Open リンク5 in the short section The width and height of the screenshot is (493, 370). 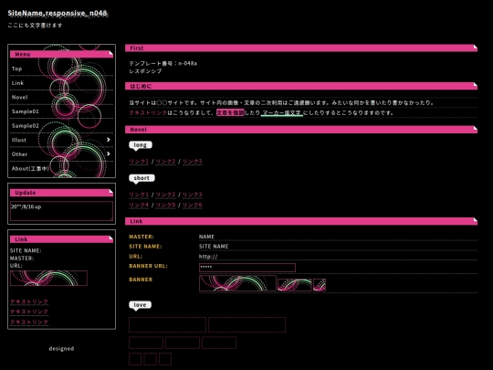point(165,205)
